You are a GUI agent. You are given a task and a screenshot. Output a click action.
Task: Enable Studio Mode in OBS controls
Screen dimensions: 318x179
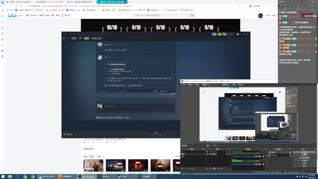tap(304, 160)
